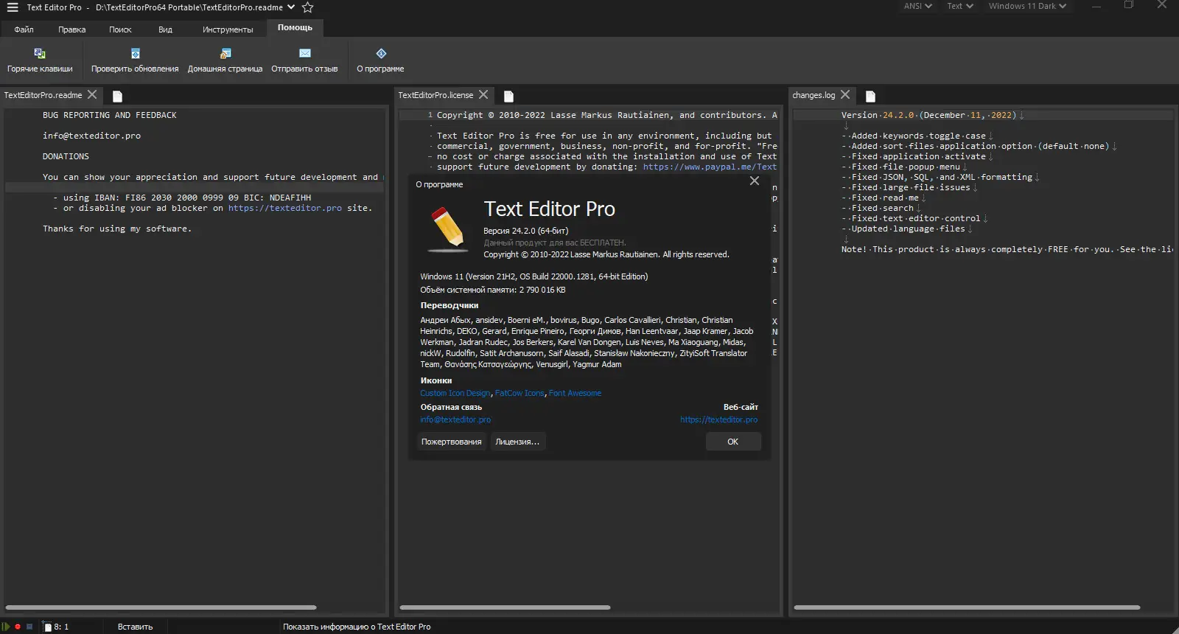The width and height of the screenshot is (1179, 634).
Task: Run Проверить обновления update check
Action: tap(135, 60)
